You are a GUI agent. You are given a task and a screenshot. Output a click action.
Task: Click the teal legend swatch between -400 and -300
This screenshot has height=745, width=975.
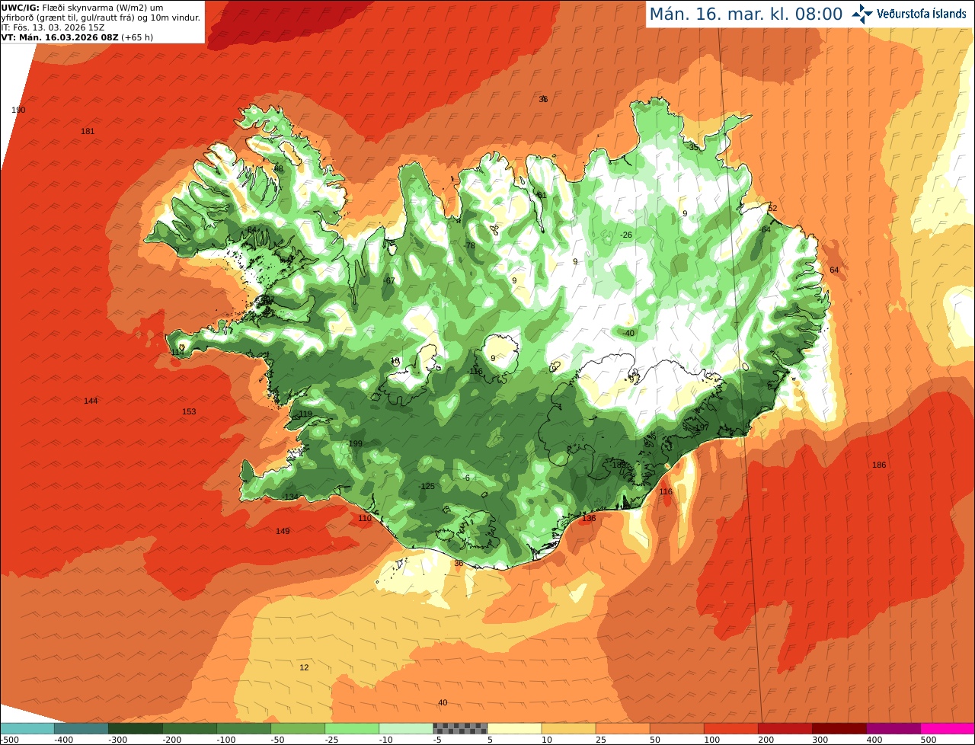(x=82, y=727)
